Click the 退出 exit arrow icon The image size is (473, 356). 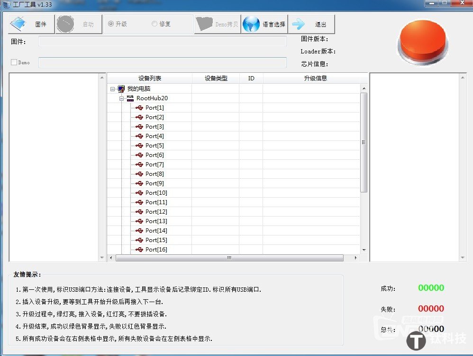point(299,24)
